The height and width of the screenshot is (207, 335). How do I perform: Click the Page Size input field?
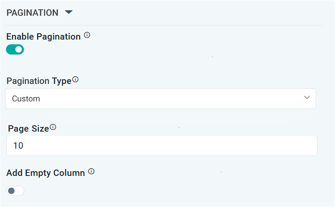click(x=162, y=146)
